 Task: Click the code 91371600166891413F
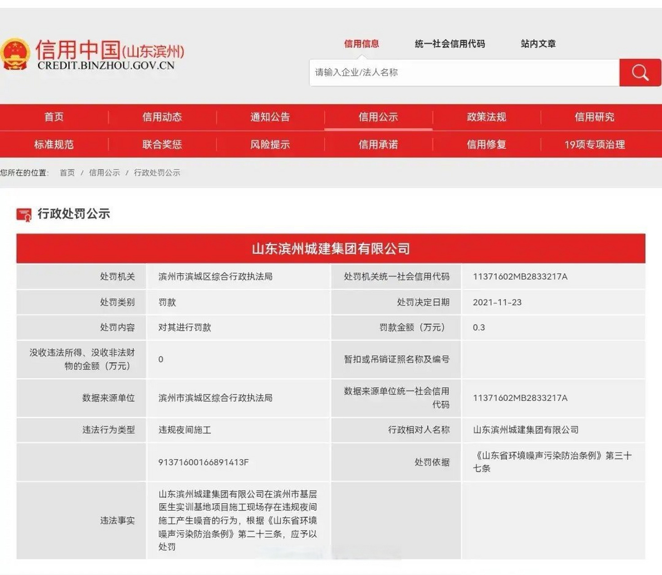coord(203,462)
